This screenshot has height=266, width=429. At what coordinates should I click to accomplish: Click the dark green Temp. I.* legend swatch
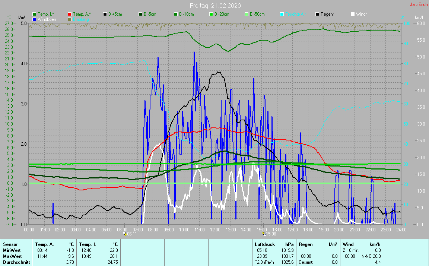(34, 14)
